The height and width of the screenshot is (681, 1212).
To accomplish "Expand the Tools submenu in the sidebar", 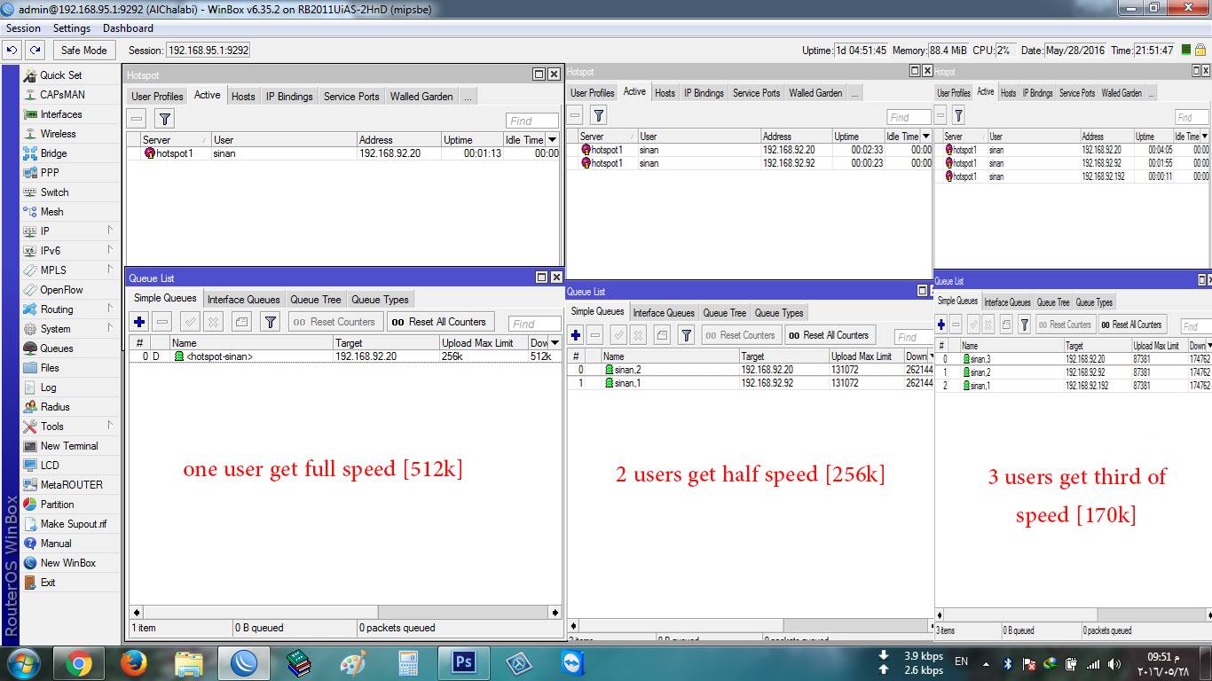I will pos(110,426).
